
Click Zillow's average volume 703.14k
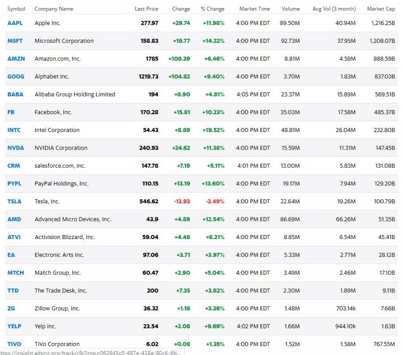point(346,308)
